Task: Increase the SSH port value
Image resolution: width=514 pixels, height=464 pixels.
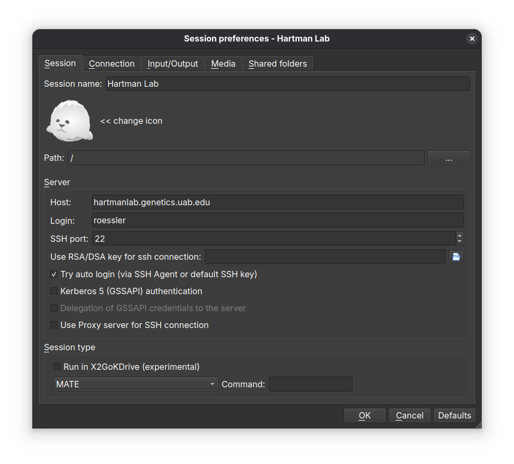Action: [x=459, y=235]
